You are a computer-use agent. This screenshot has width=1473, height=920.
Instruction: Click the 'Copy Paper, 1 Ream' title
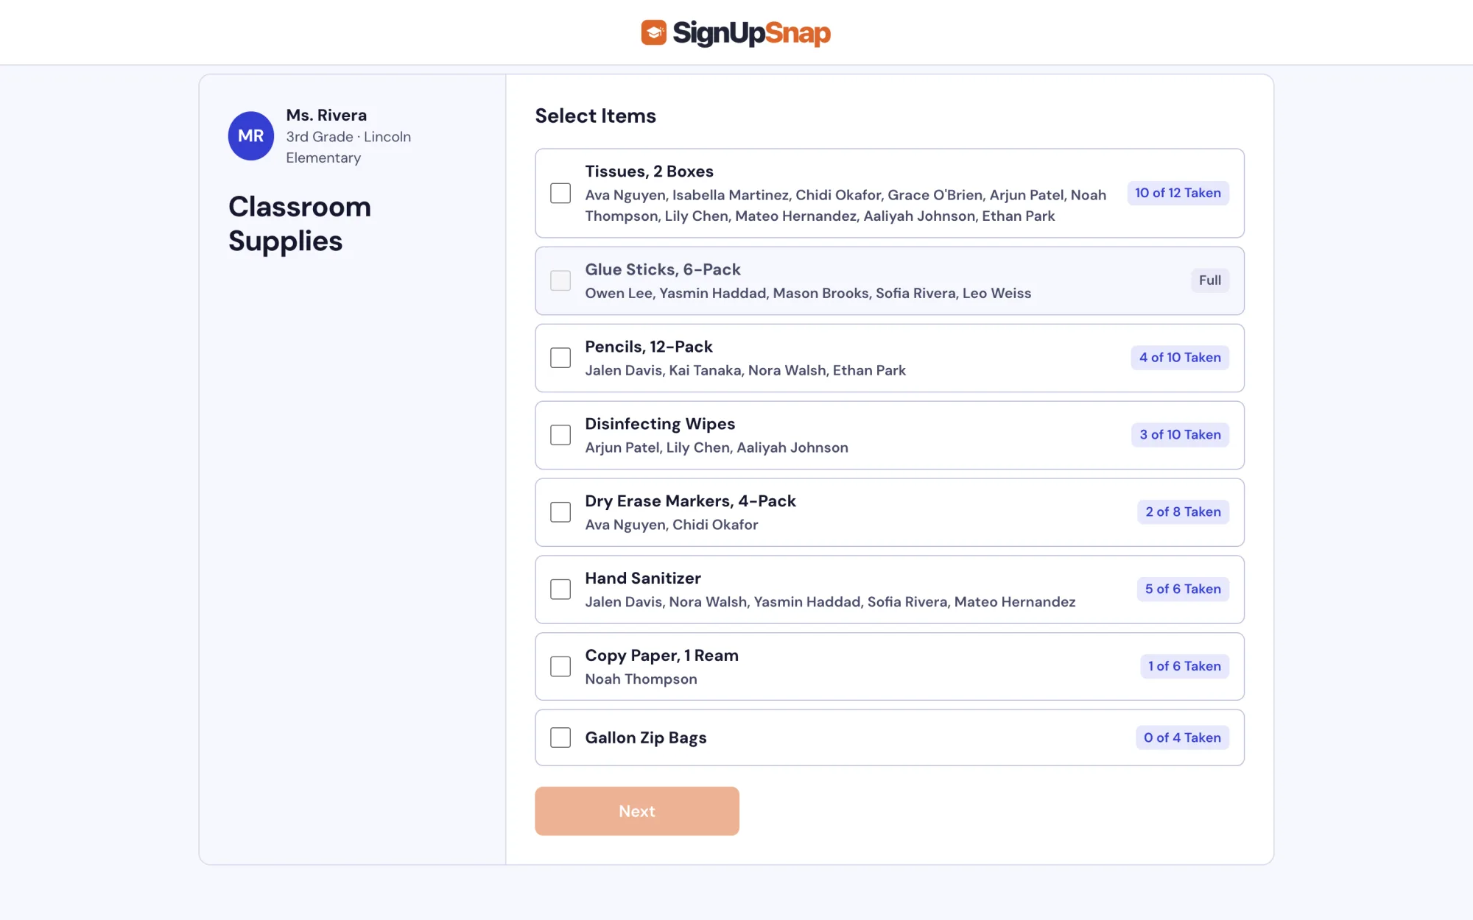661,656
